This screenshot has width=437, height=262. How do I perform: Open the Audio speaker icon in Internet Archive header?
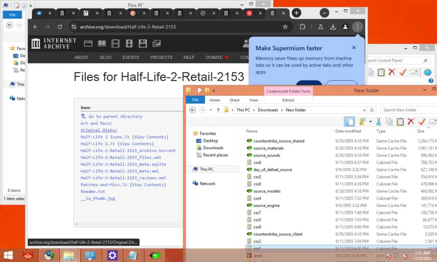tap(129, 43)
